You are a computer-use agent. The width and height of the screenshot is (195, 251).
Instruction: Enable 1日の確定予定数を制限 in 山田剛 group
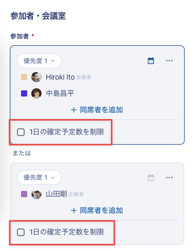click(x=21, y=232)
